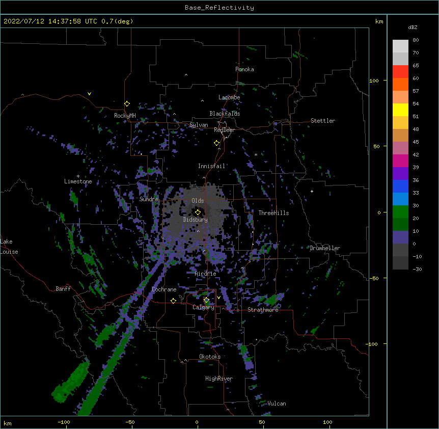
Task: Click the 100 km mark on vertical axis
Action: coord(374,81)
